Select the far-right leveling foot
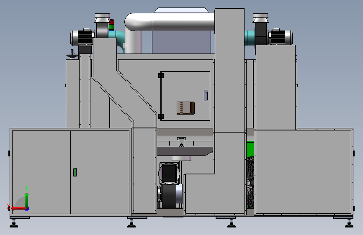The width and height of the screenshot is (363, 235). point(349,223)
